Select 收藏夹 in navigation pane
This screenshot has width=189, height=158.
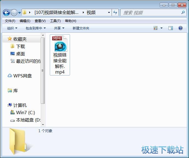tap(20, 39)
